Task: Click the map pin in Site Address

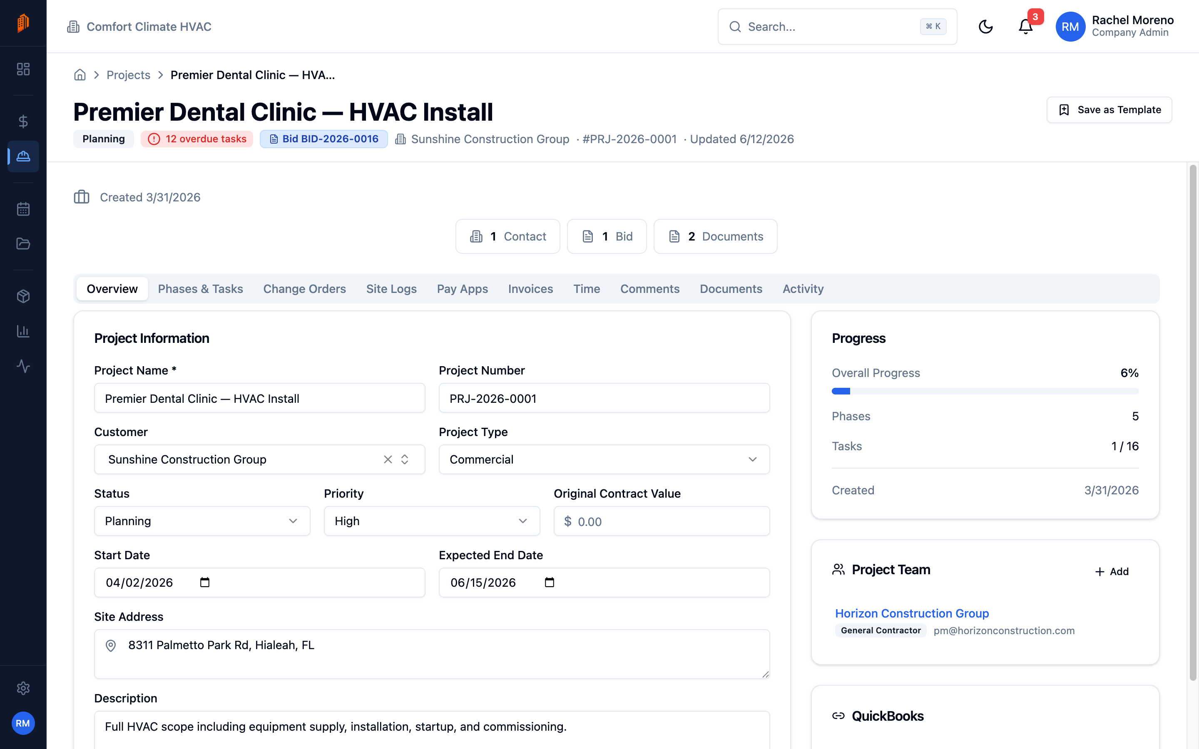Action: (x=111, y=645)
